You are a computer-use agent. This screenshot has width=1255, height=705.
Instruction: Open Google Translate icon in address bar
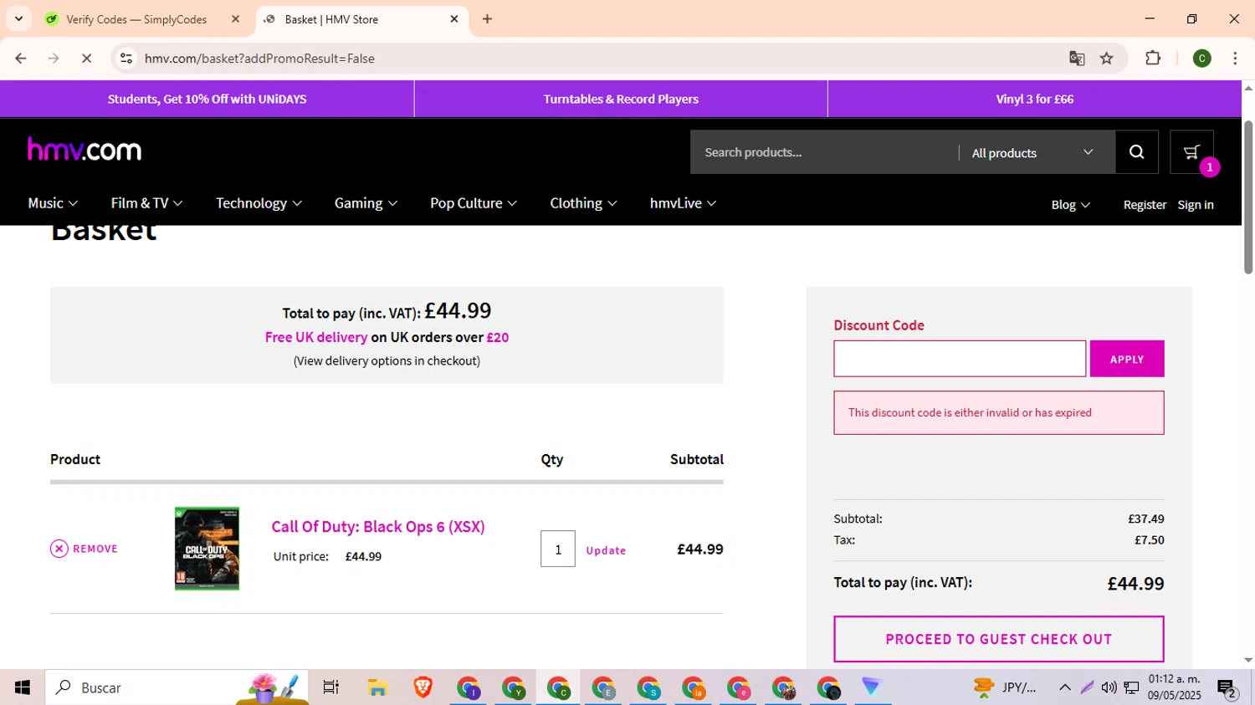tap(1077, 59)
